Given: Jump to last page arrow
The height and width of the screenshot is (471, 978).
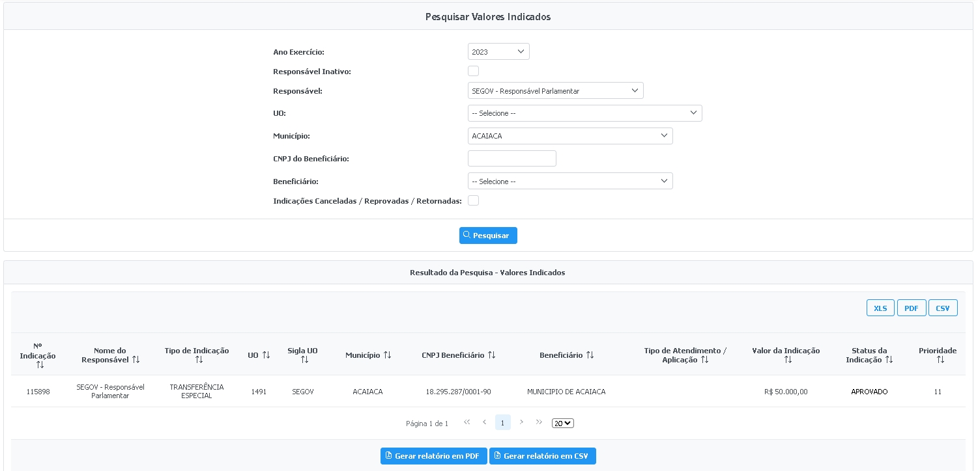Looking at the screenshot, I should point(539,422).
